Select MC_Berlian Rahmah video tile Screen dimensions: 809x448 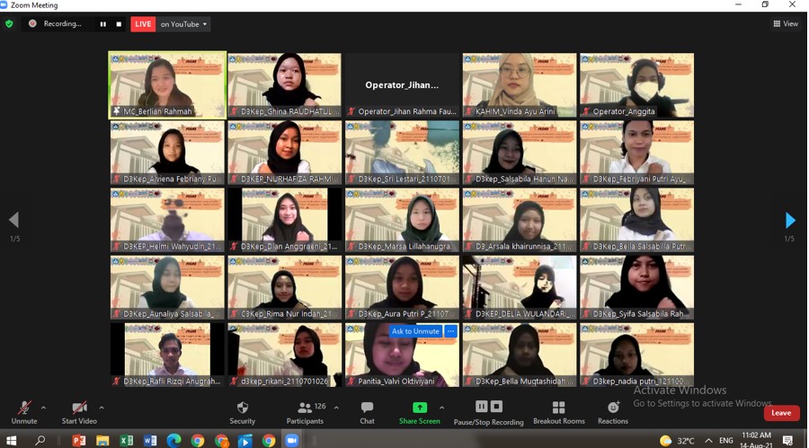click(x=167, y=85)
